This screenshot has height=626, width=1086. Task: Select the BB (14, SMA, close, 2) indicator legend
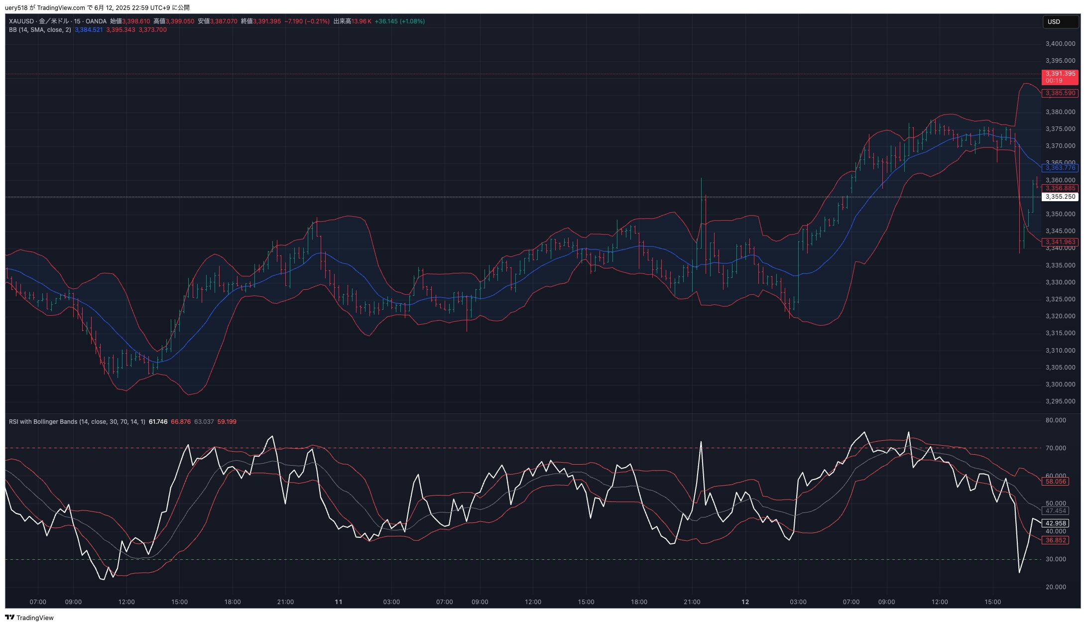click(40, 30)
